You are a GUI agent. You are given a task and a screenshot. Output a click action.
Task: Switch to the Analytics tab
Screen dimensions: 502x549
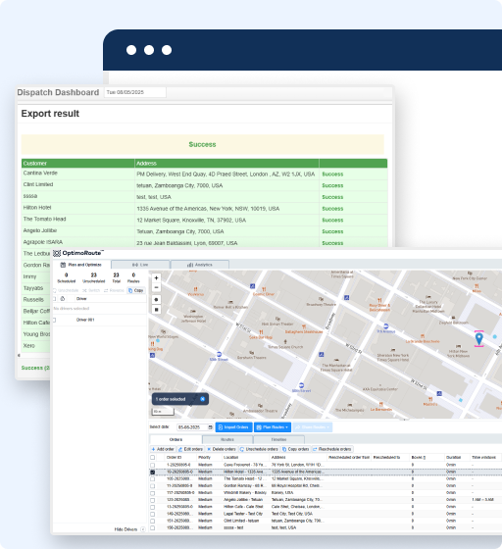(200, 265)
